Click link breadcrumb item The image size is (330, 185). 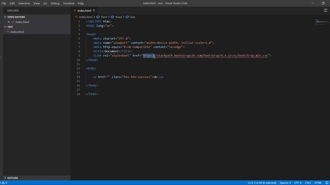pyautogui.click(x=133, y=17)
